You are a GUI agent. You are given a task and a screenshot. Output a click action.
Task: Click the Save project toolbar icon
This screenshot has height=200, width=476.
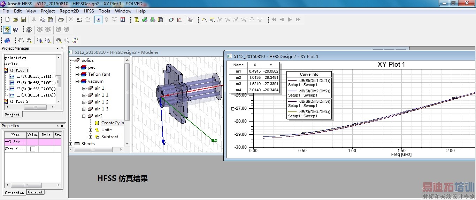coord(23,20)
